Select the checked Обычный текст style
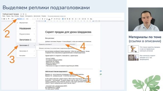Viewport: 163px width, 91px height. click(x=26, y=23)
